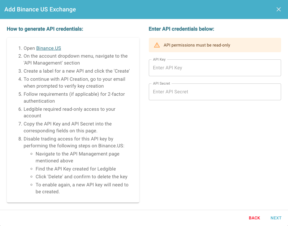Click the read-only API permissions warning text
The width and height of the screenshot is (288, 226).
(x=197, y=45)
